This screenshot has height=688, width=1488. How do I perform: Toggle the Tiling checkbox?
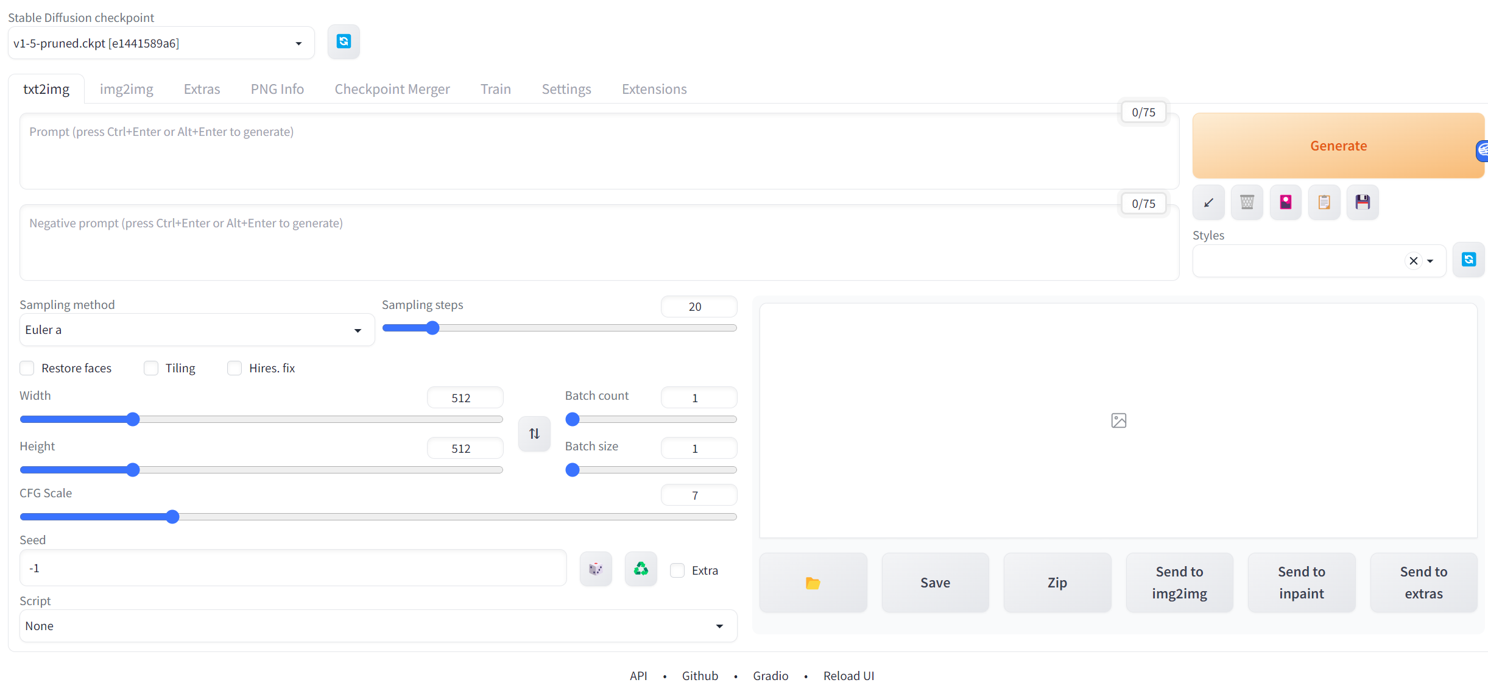pyautogui.click(x=151, y=368)
